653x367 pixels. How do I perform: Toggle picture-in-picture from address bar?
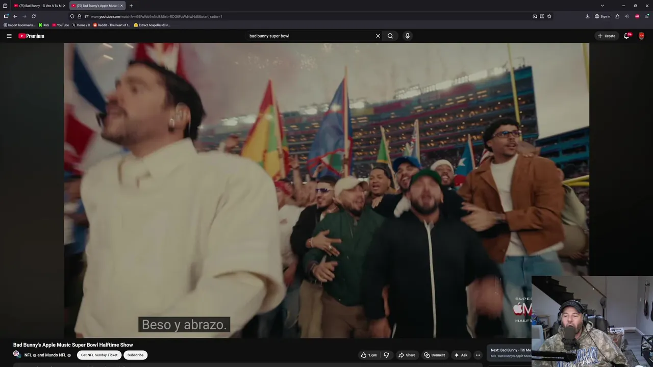[535, 16]
